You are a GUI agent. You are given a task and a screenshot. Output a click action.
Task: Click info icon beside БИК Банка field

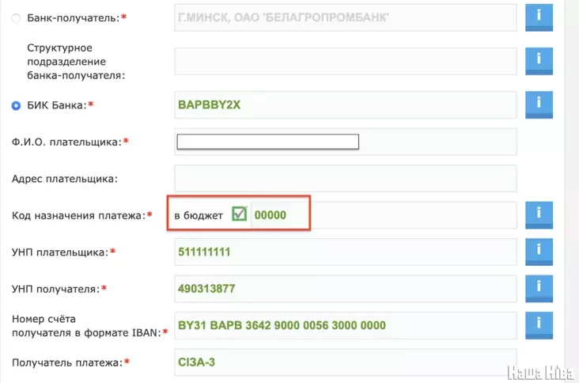click(x=539, y=104)
